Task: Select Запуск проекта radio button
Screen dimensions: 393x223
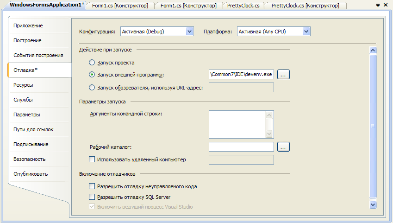Action: click(92, 62)
